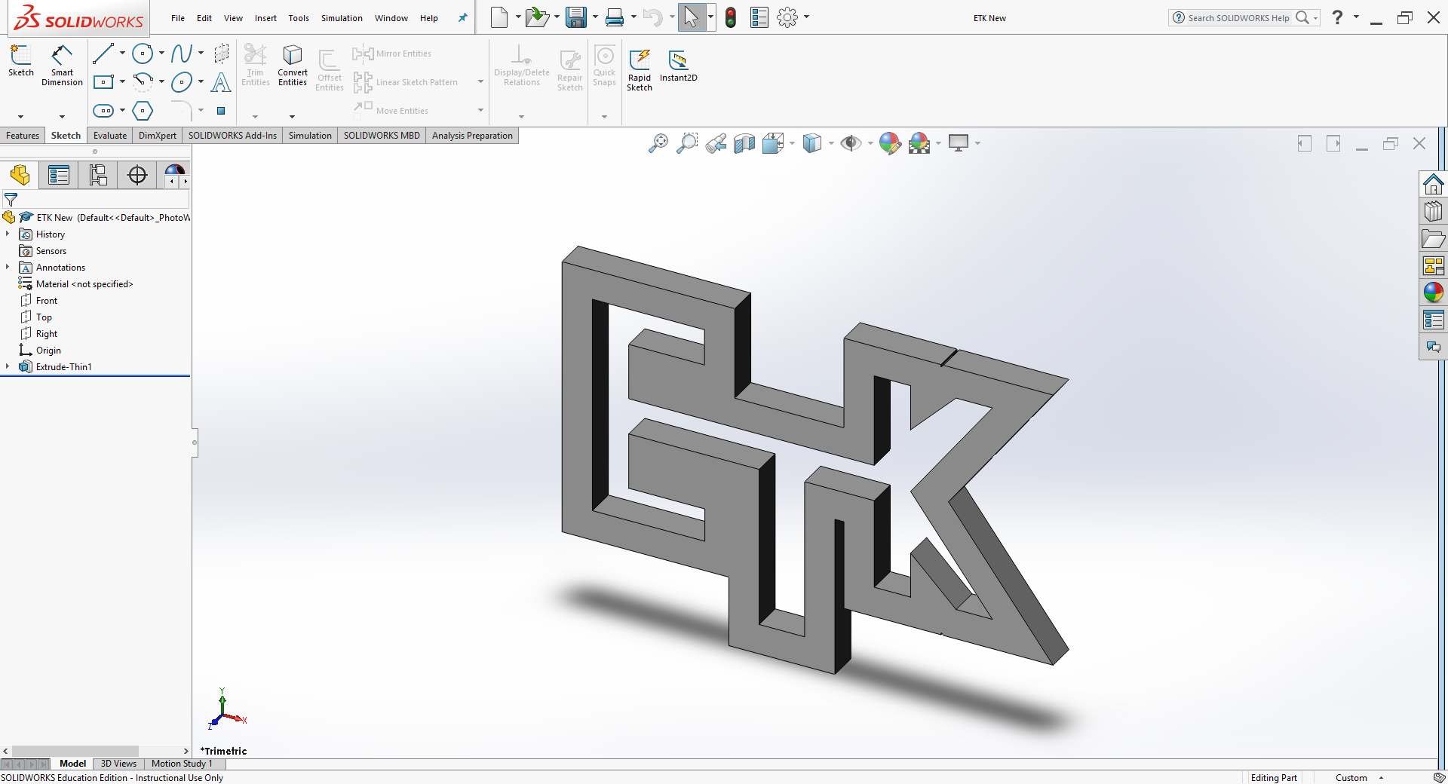Open the Options gear dropdown arrow
The height and width of the screenshot is (784, 1448).
806,17
